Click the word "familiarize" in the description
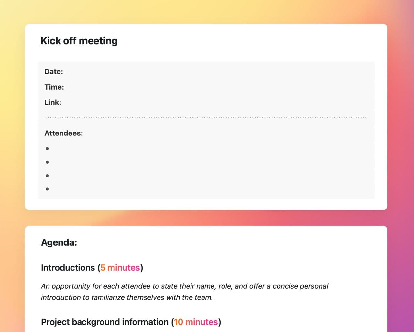 point(108,297)
